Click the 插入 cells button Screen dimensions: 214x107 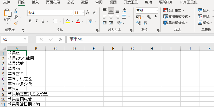pos(204,10)
